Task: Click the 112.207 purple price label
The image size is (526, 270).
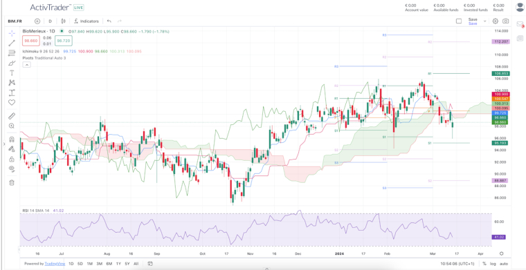Action: click(x=500, y=42)
